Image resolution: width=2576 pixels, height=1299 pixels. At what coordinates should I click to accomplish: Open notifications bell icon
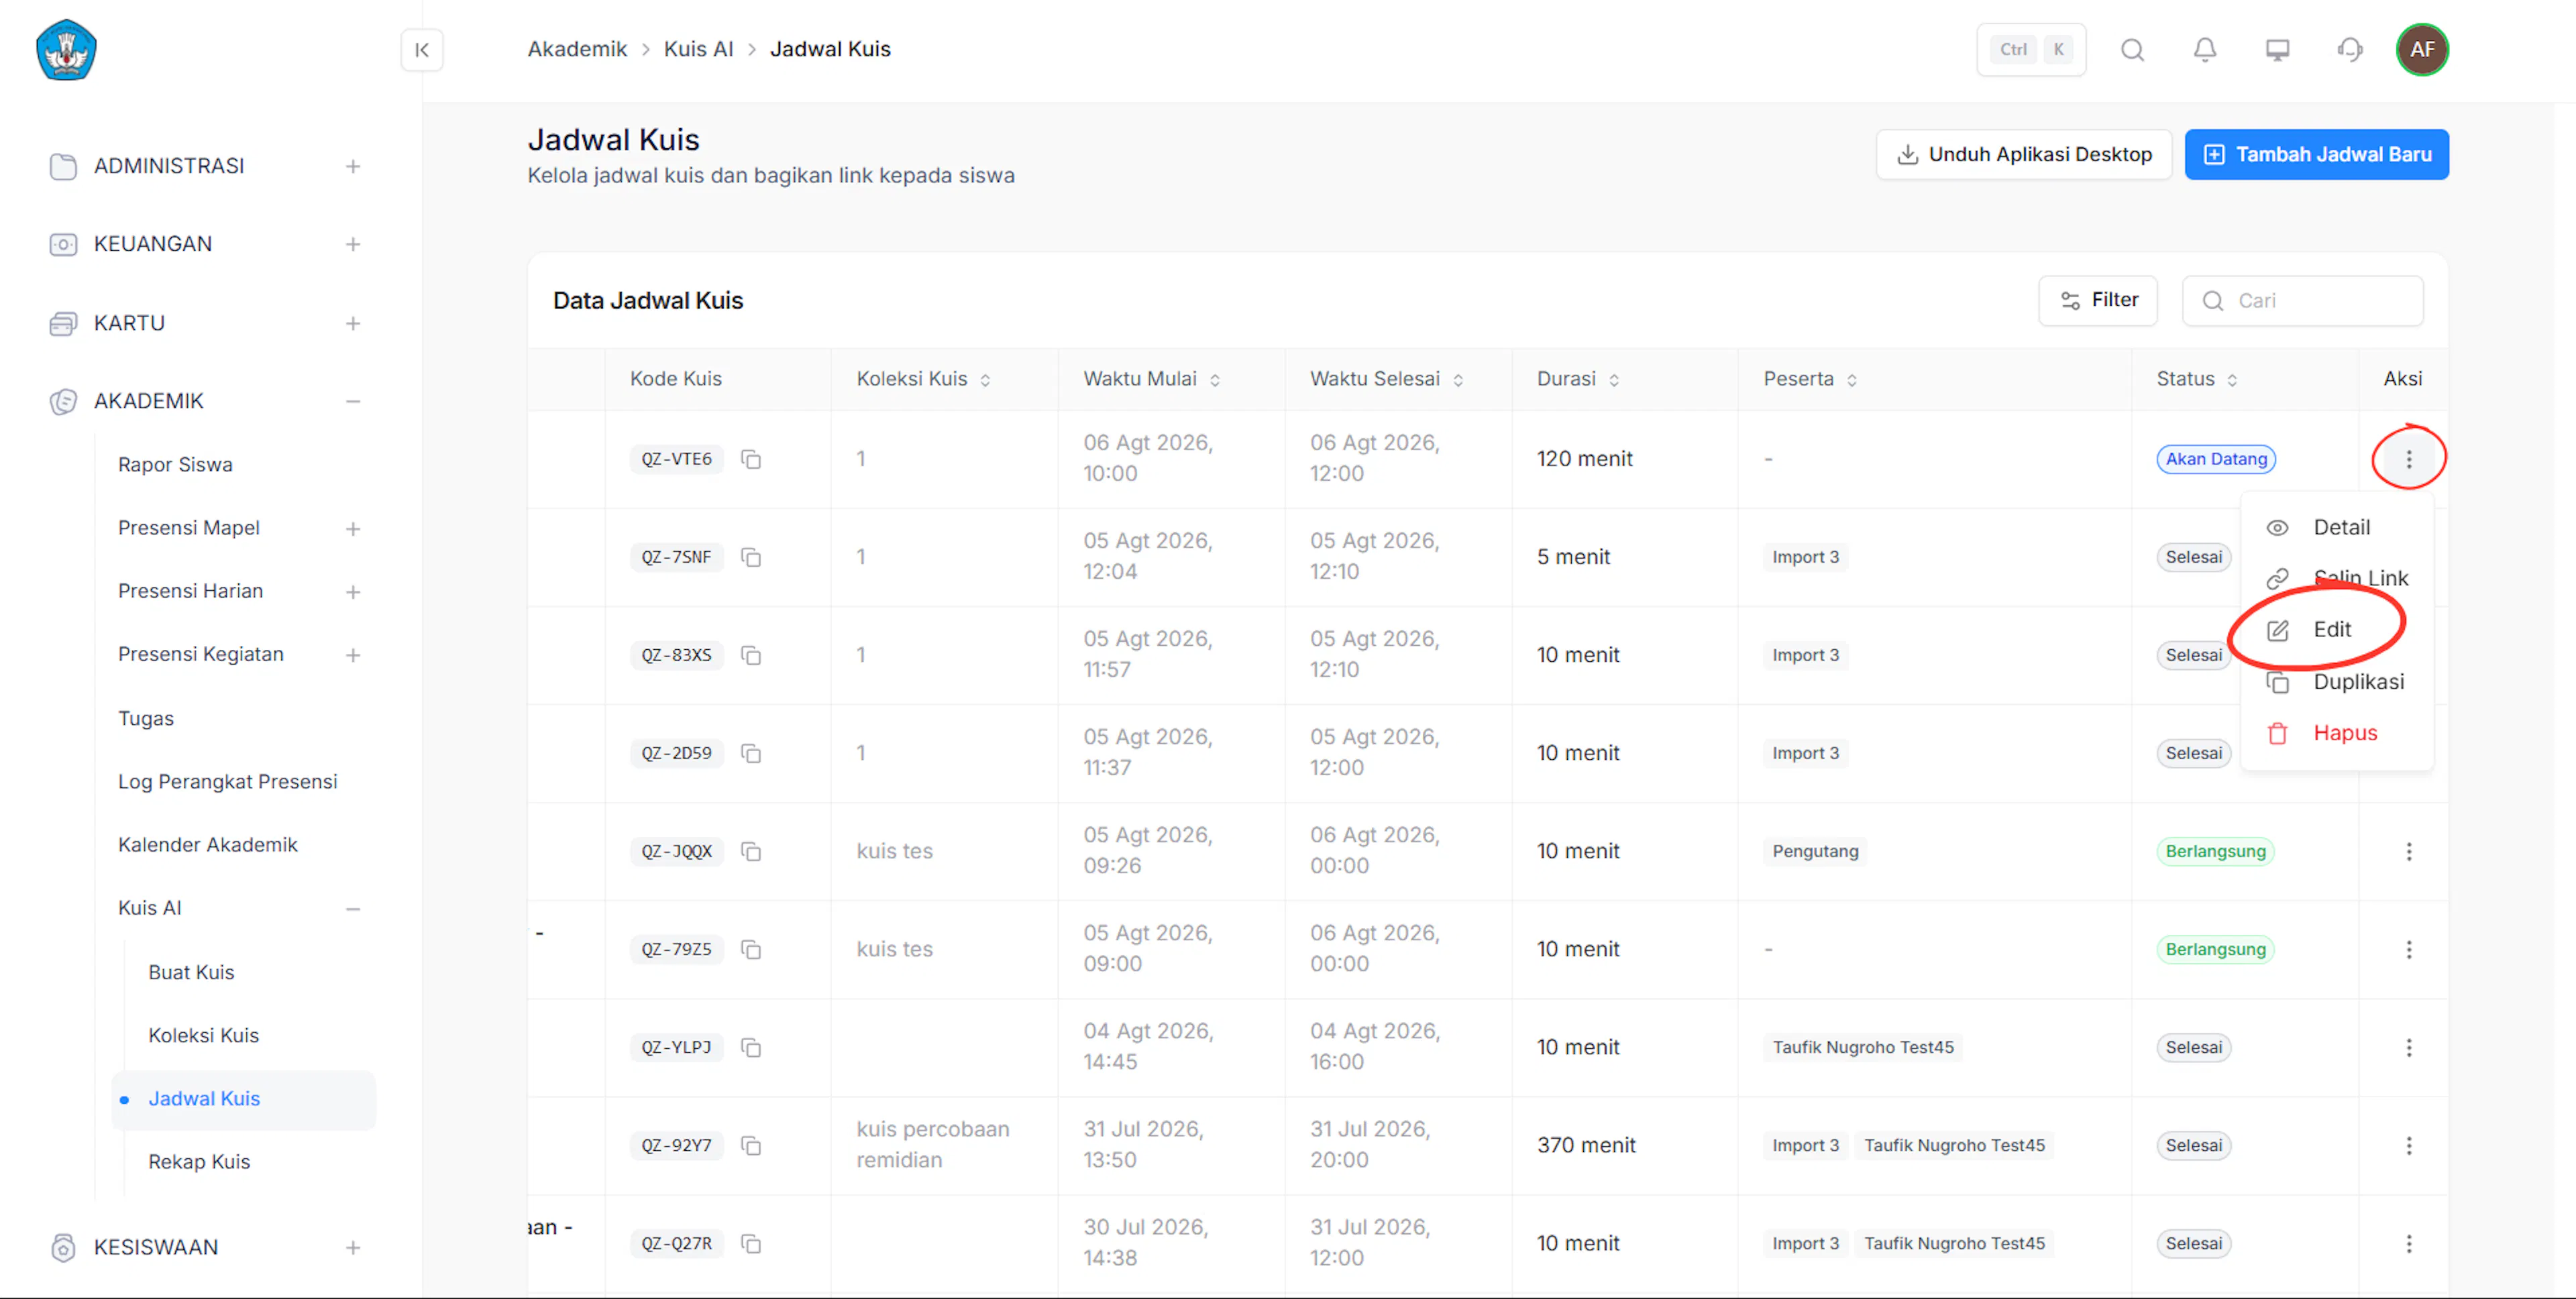pos(2205,50)
